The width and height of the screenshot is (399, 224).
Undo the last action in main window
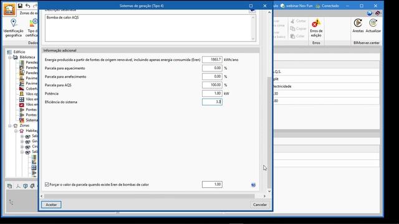pyautogui.click(x=27, y=6)
